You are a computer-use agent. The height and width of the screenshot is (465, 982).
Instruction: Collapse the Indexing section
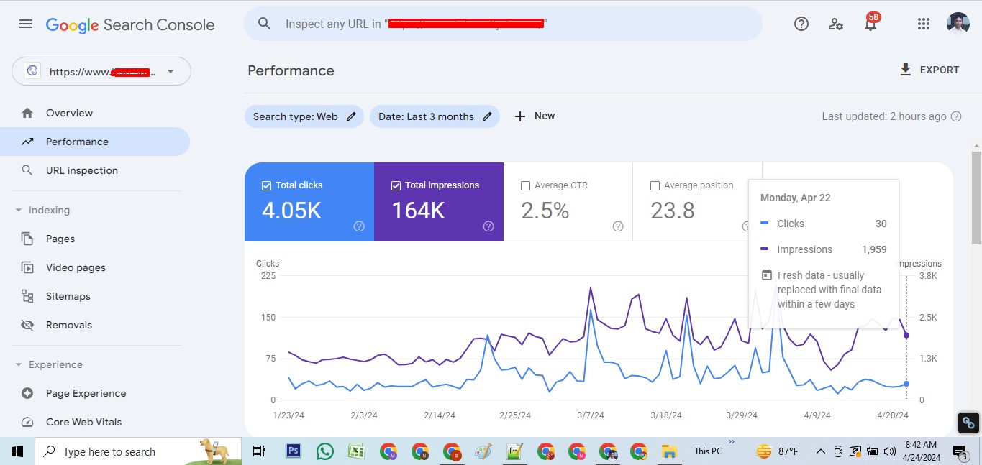pos(18,210)
